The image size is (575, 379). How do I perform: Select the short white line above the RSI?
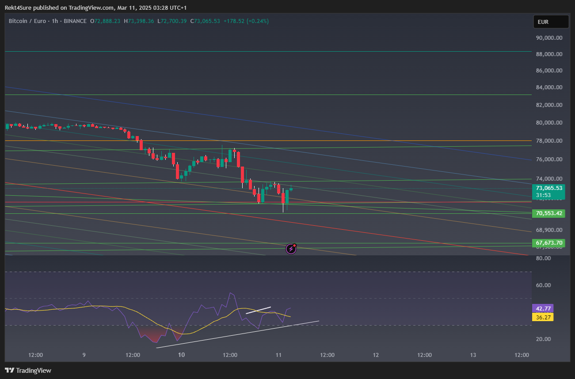coord(258,310)
